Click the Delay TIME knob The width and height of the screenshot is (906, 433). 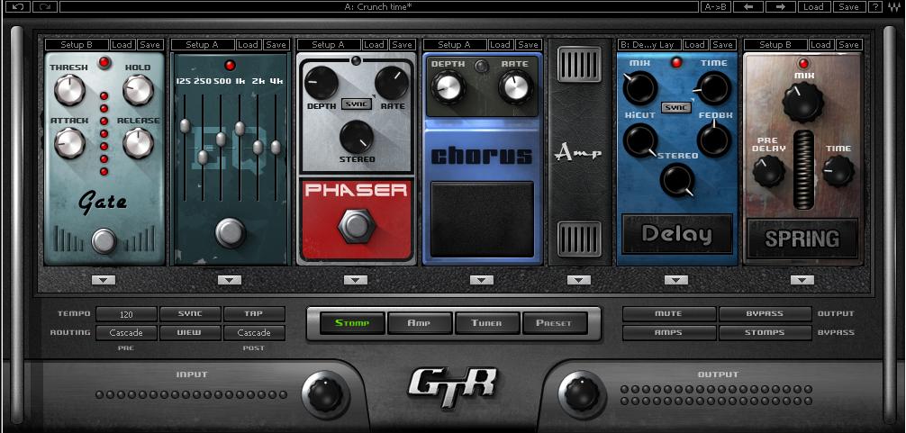(x=714, y=87)
